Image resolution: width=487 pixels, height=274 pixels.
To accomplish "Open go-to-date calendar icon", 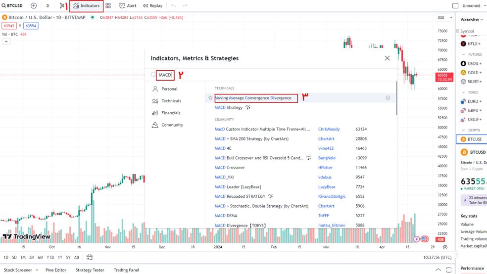I will 90,257.
